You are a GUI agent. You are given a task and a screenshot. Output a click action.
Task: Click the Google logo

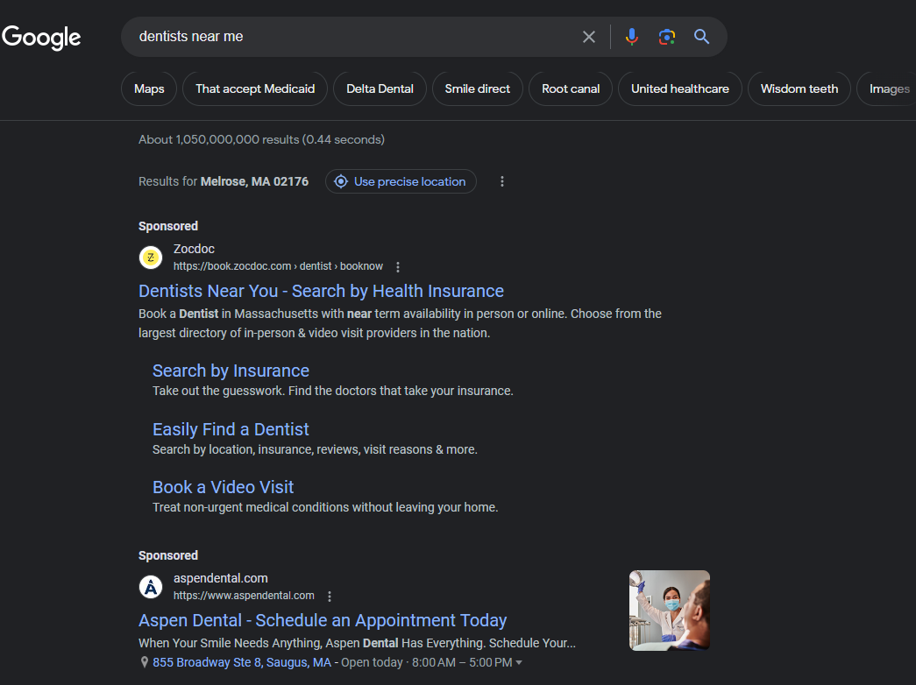(41, 38)
